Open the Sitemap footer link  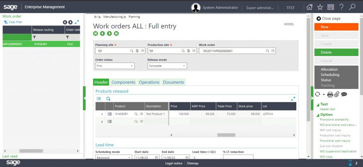192,163
